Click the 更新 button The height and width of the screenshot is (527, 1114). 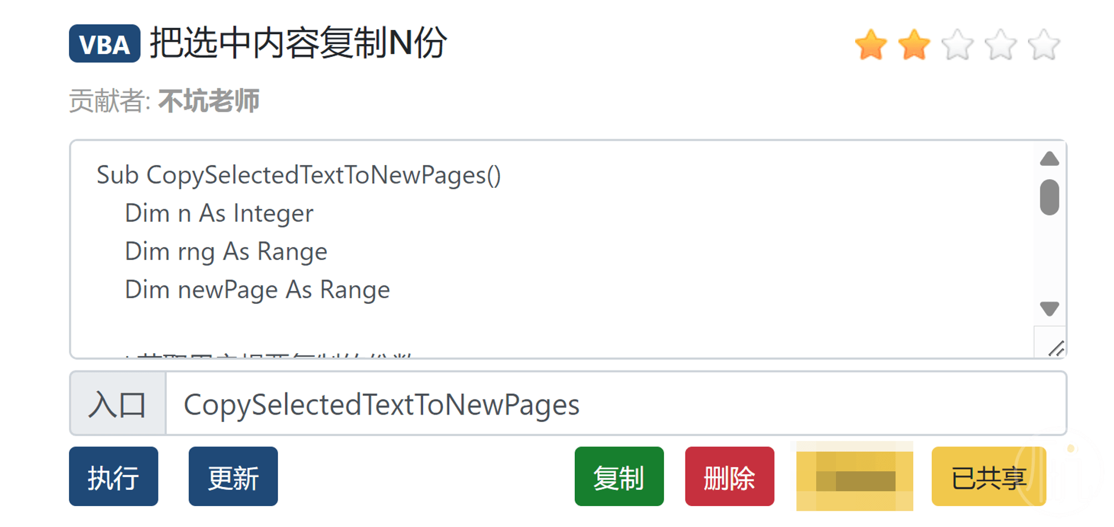233,477
